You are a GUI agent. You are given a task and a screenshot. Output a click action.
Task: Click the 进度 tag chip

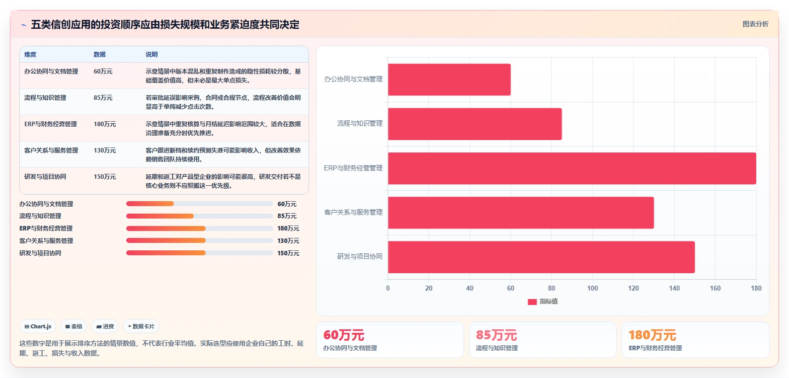coord(105,326)
